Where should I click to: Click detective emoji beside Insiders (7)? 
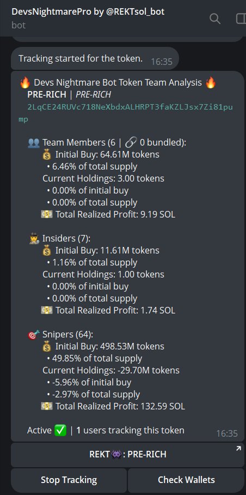pyautogui.click(x=34, y=239)
